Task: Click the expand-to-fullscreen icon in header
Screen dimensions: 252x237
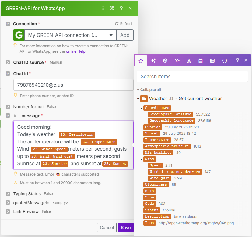Action: (x=112, y=8)
